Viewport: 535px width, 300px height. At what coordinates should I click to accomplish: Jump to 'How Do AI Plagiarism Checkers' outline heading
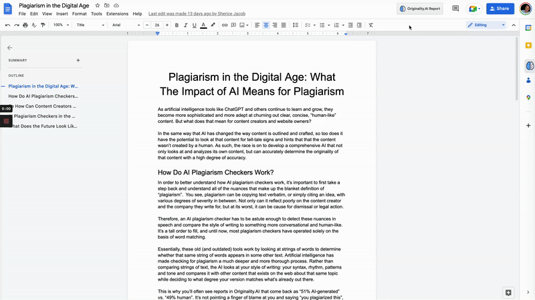coord(43,96)
